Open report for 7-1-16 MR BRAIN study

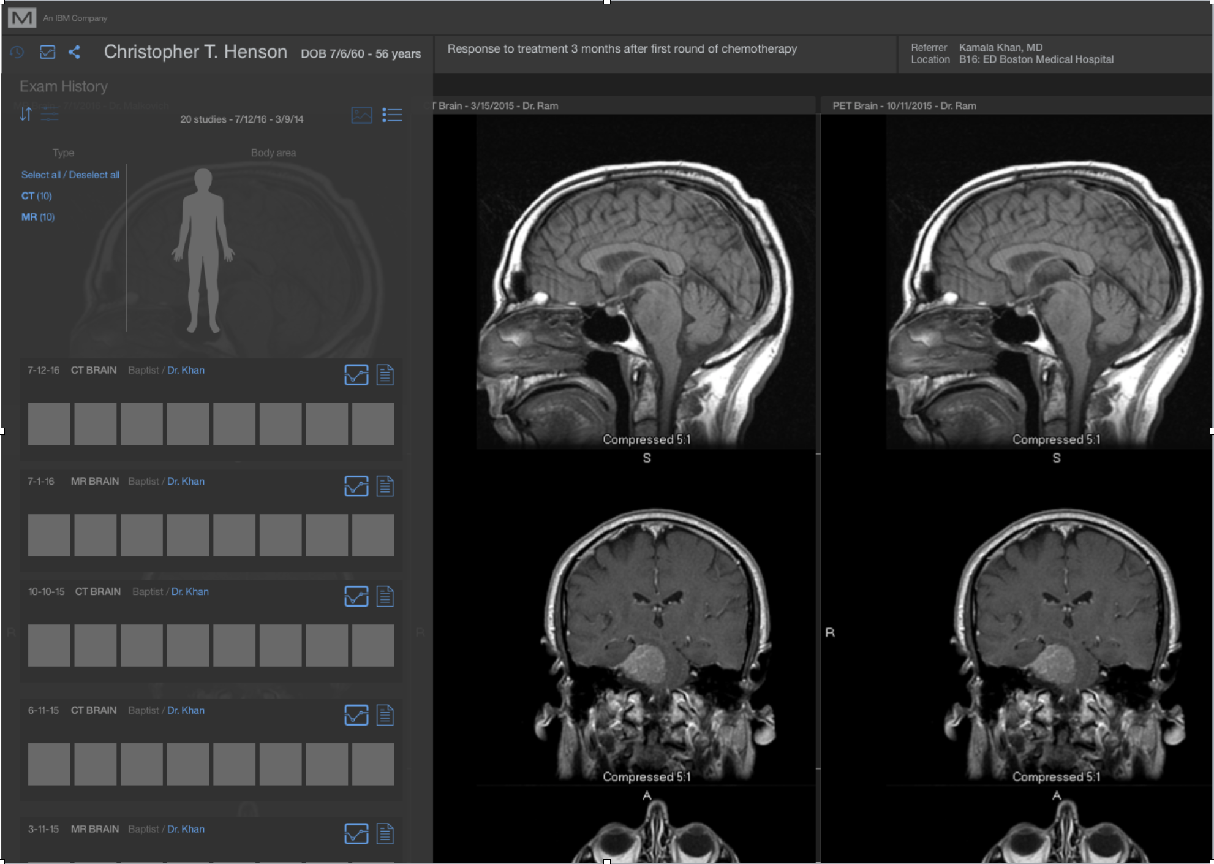coord(385,486)
